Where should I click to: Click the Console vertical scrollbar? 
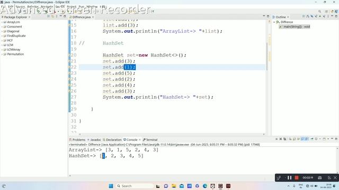tap(337, 160)
